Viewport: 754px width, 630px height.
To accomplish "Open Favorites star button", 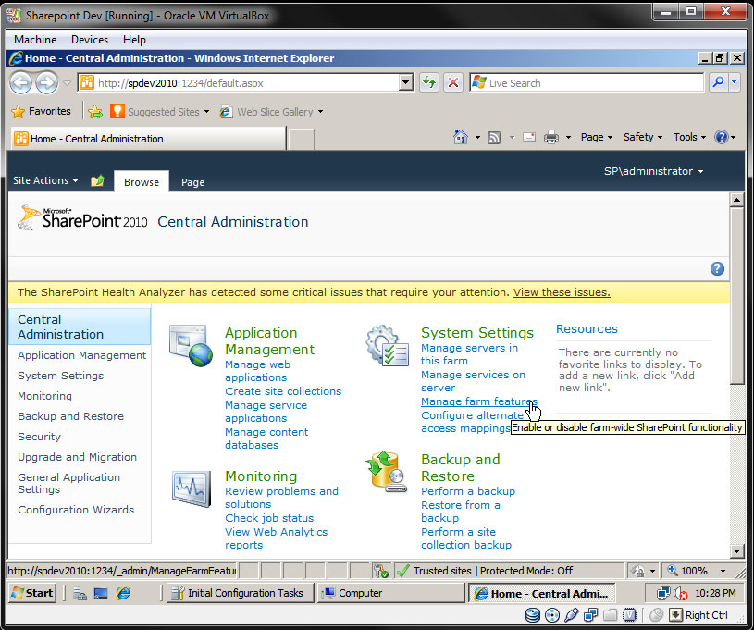I will (41, 112).
